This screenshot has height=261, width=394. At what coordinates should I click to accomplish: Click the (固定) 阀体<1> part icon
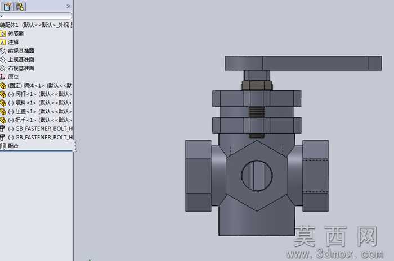click(x=3, y=86)
